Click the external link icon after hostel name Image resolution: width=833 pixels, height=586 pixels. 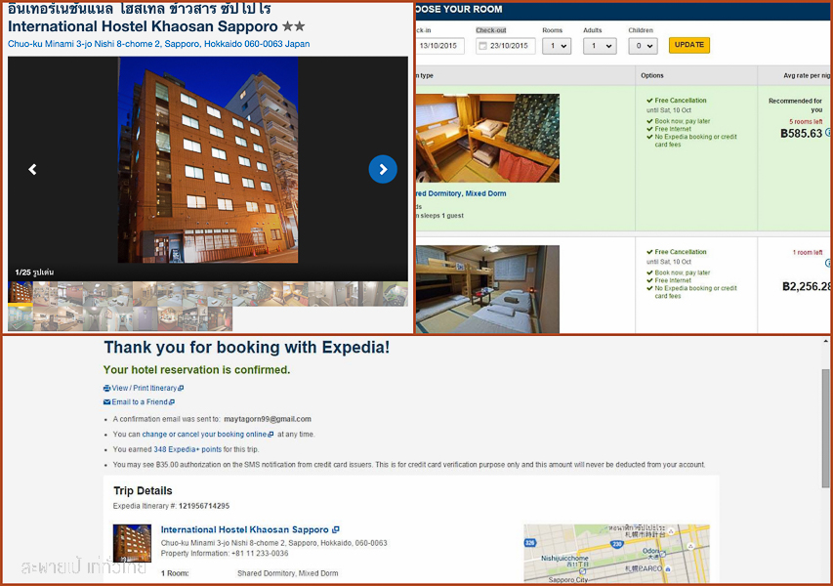pos(336,529)
